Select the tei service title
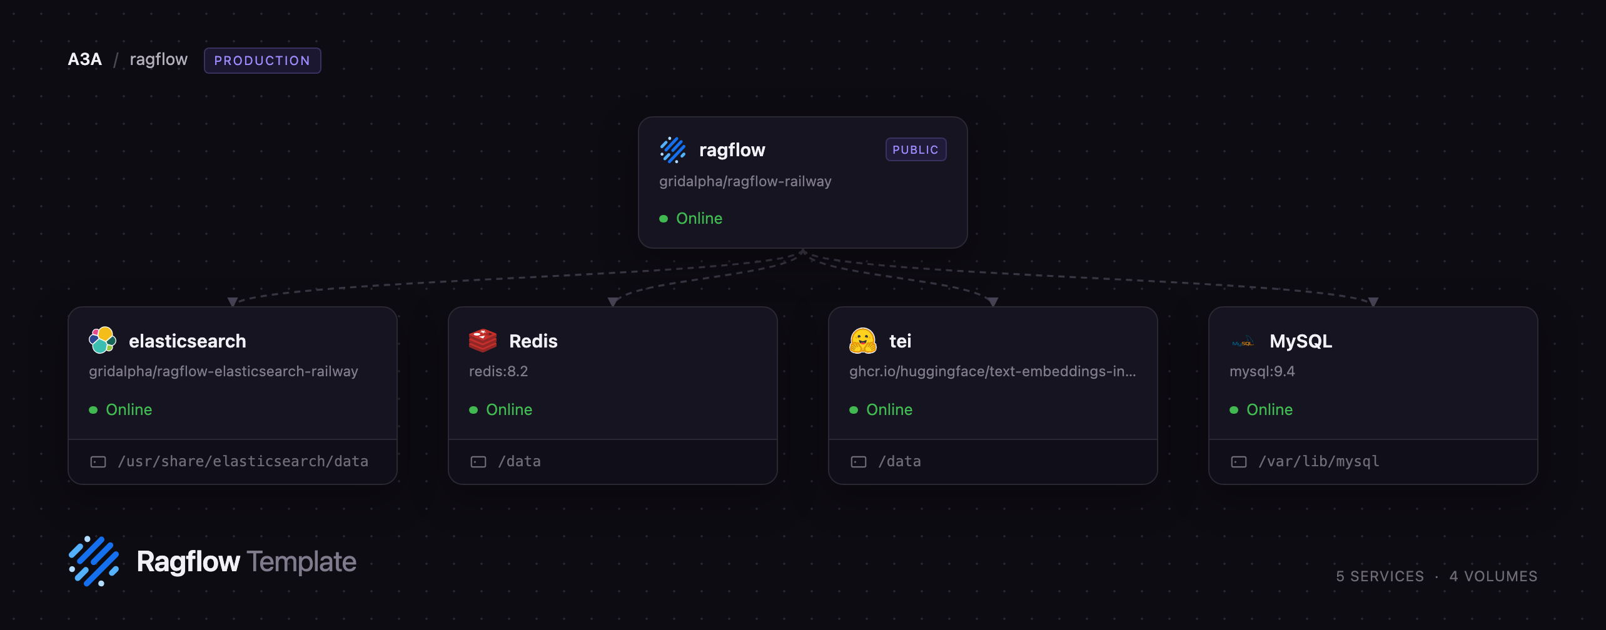The image size is (1606, 630). click(x=900, y=341)
